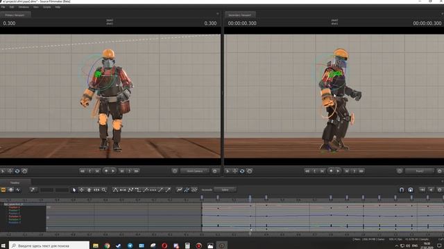Open the Spline keymode dropdown
The image size is (444, 249).
[x=225, y=190]
